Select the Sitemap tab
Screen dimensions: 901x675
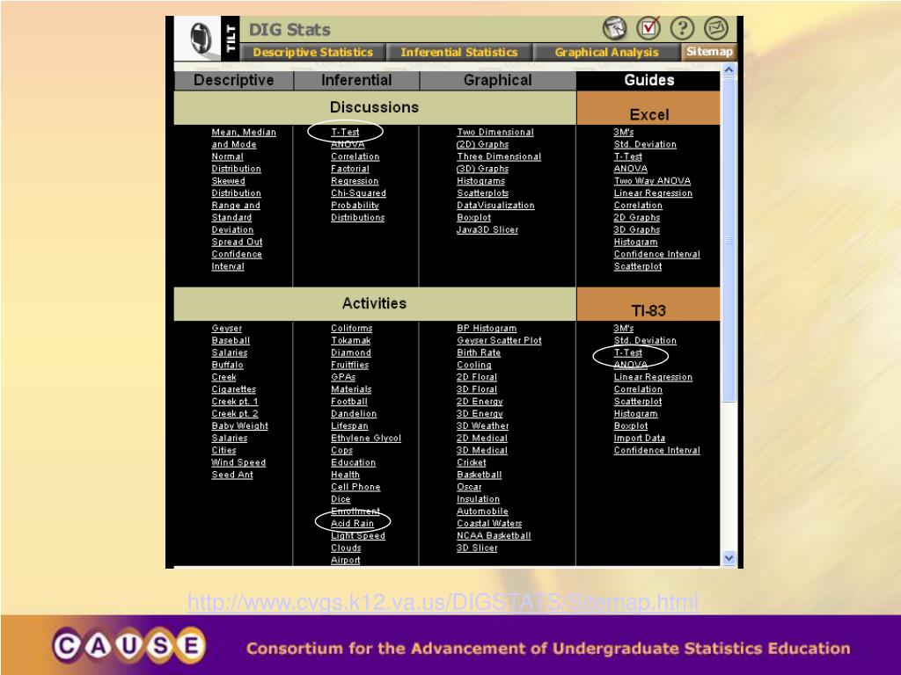tap(709, 52)
